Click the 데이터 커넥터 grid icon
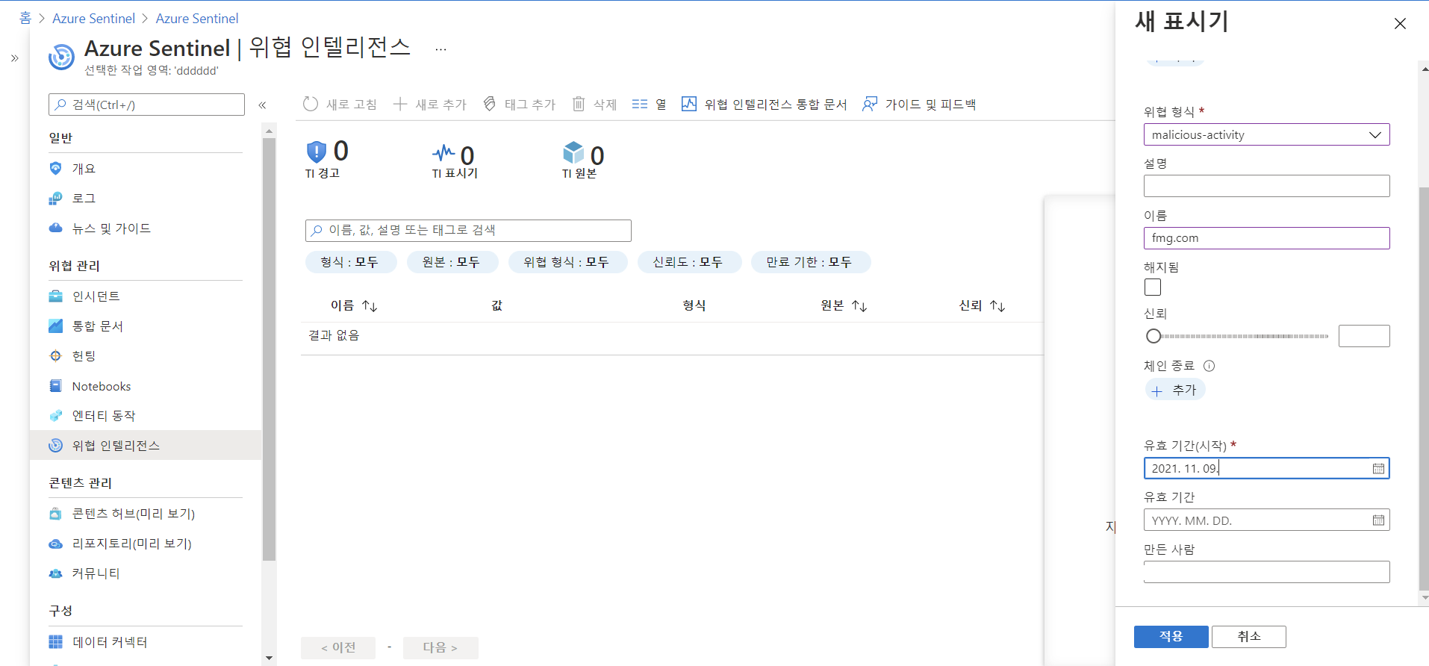The height and width of the screenshot is (666, 1429). [56, 641]
